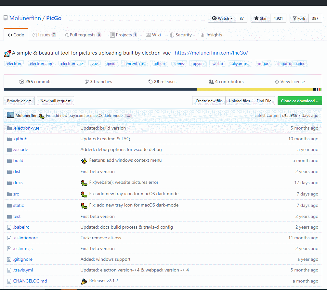Image resolution: width=327 pixels, height=290 pixels.
Task: Click the rocket emoji in repository description
Action: [x=7, y=54]
